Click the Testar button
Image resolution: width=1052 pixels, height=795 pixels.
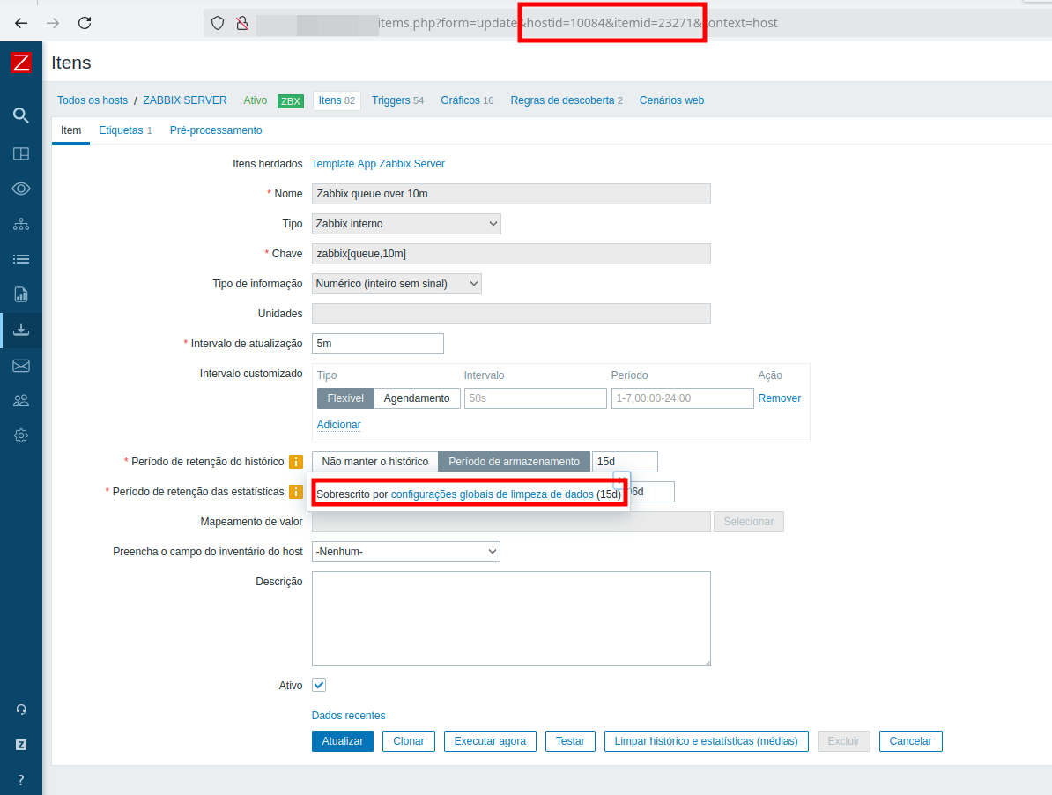click(x=570, y=741)
